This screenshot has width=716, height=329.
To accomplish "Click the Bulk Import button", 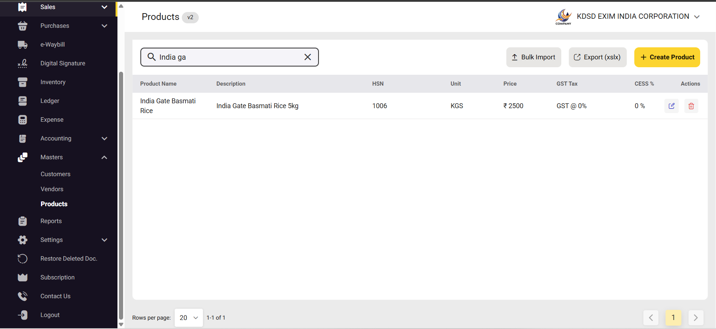I will (x=533, y=57).
